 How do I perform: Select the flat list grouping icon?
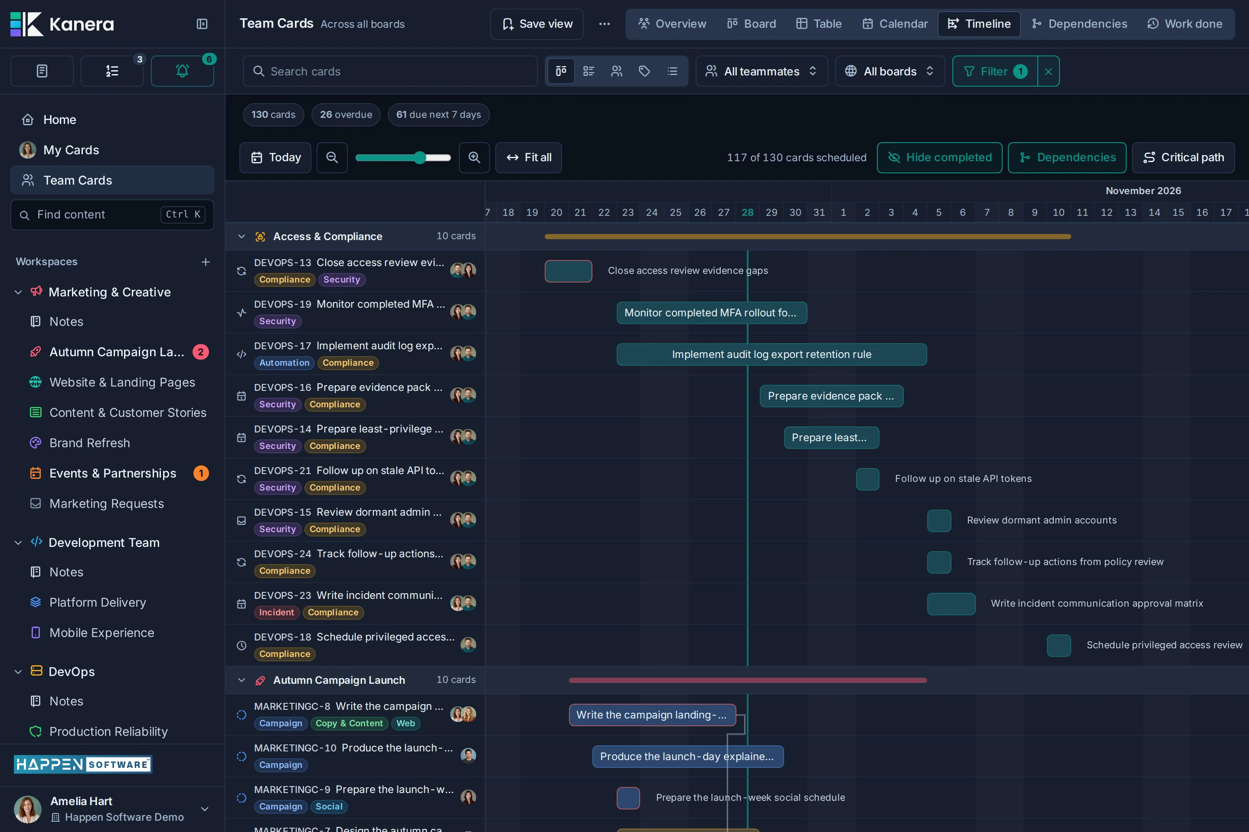(672, 71)
